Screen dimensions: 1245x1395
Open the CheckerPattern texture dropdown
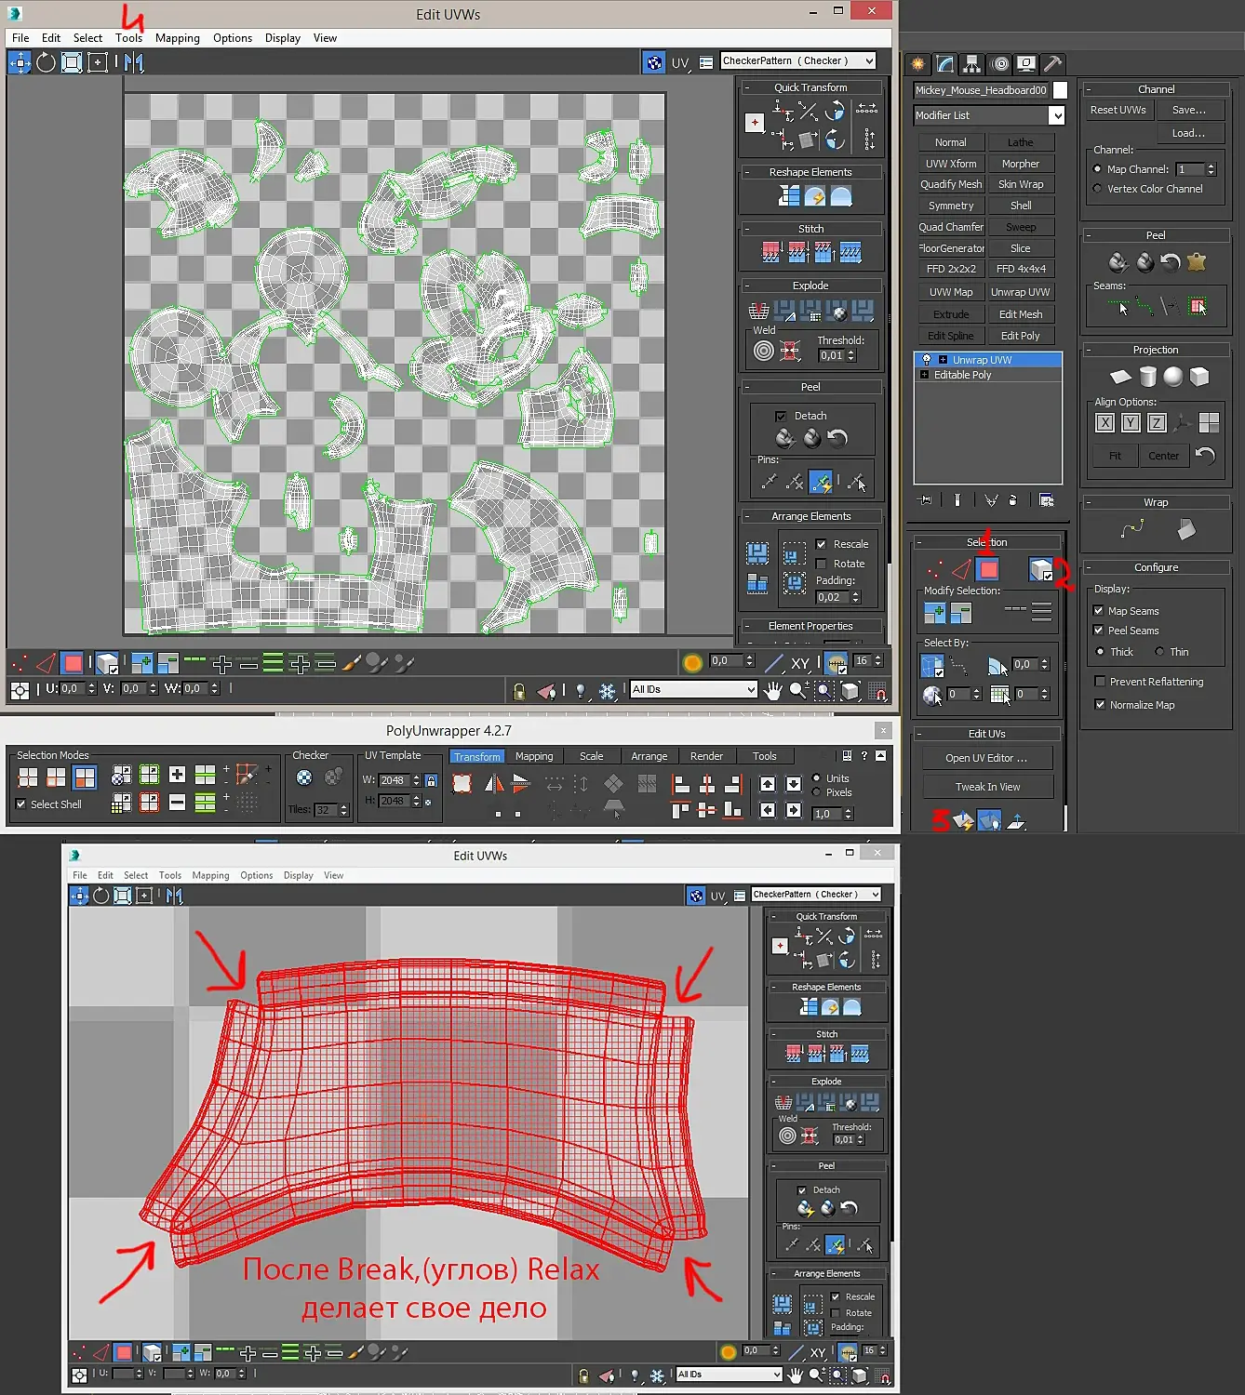click(798, 60)
